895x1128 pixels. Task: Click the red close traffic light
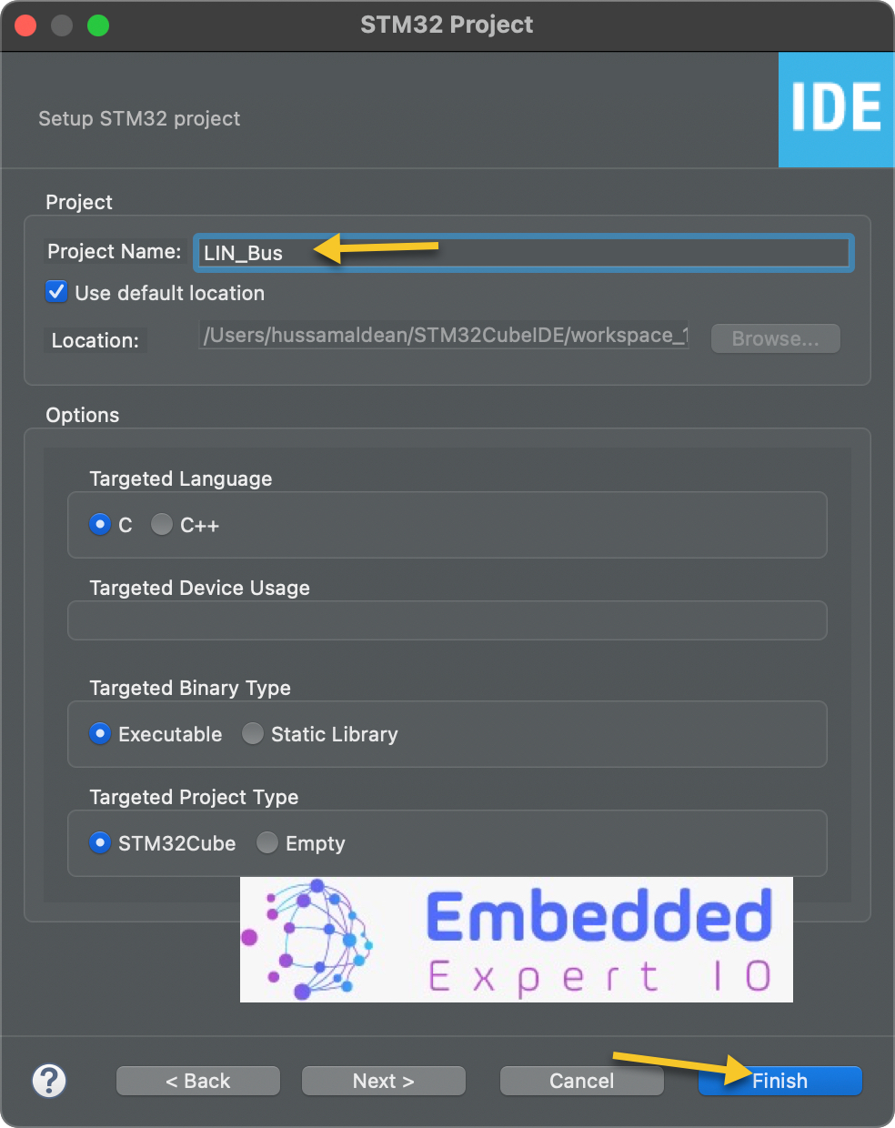(24, 25)
